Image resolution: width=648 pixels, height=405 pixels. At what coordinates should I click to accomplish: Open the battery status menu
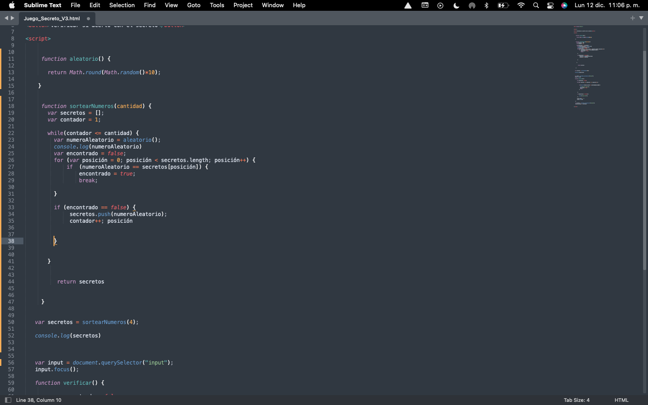click(x=503, y=5)
